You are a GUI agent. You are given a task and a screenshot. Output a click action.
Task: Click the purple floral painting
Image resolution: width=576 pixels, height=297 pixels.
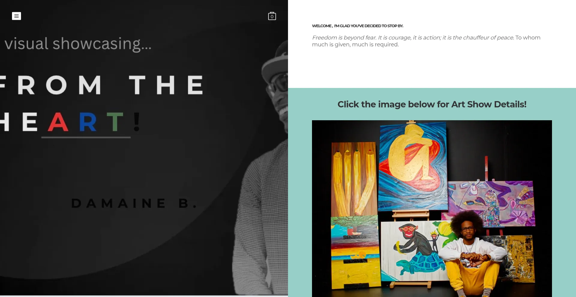point(492,203)
